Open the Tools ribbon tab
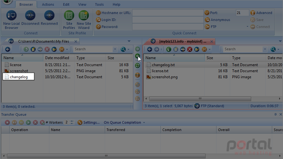Screen dimensions: 283x159 point(99,4)
